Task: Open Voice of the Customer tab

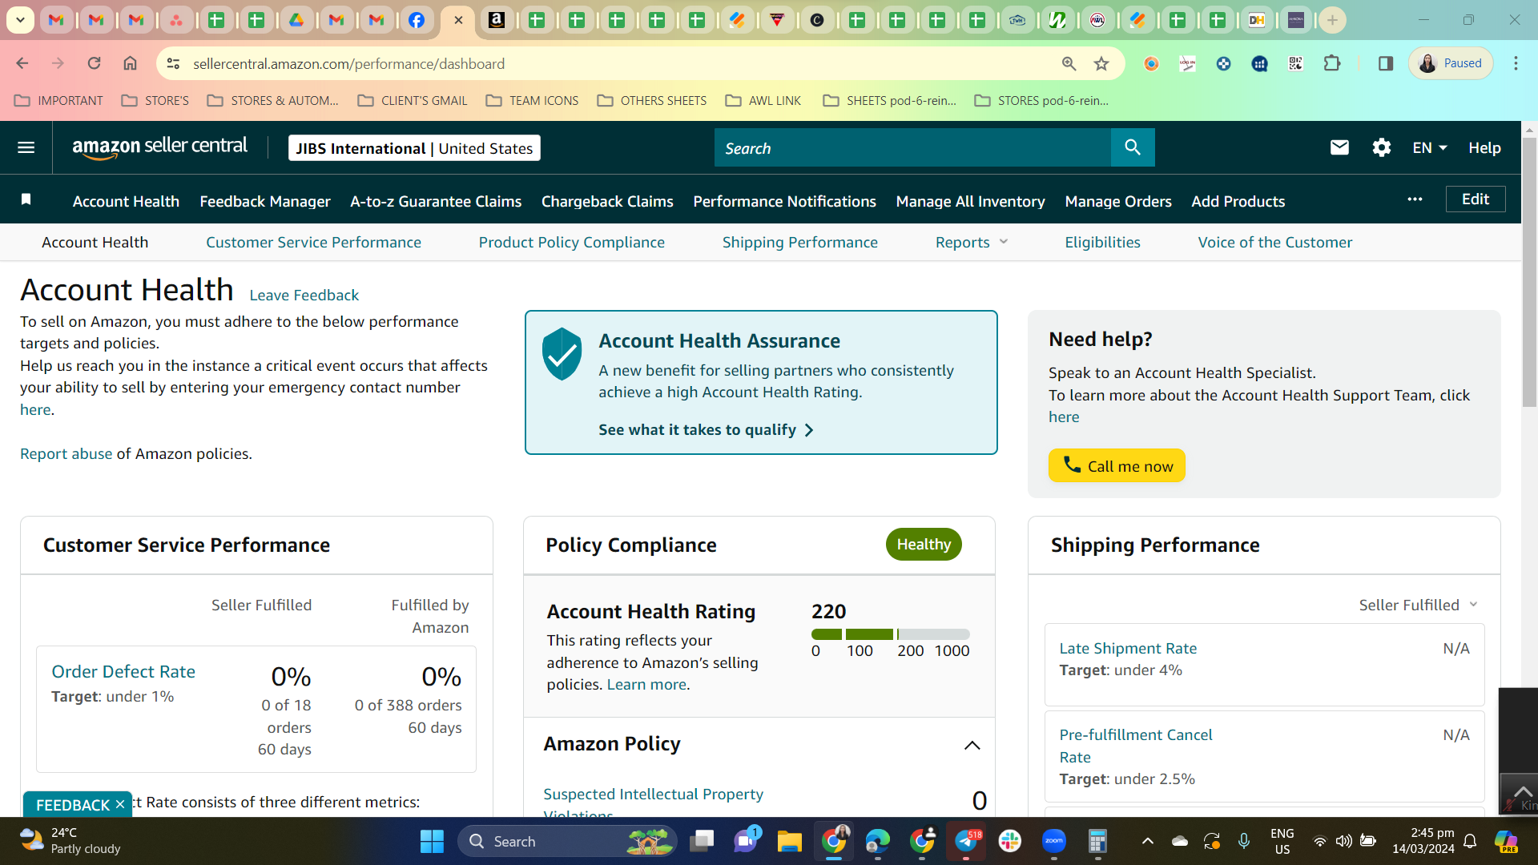Action: pos(1274,242)
